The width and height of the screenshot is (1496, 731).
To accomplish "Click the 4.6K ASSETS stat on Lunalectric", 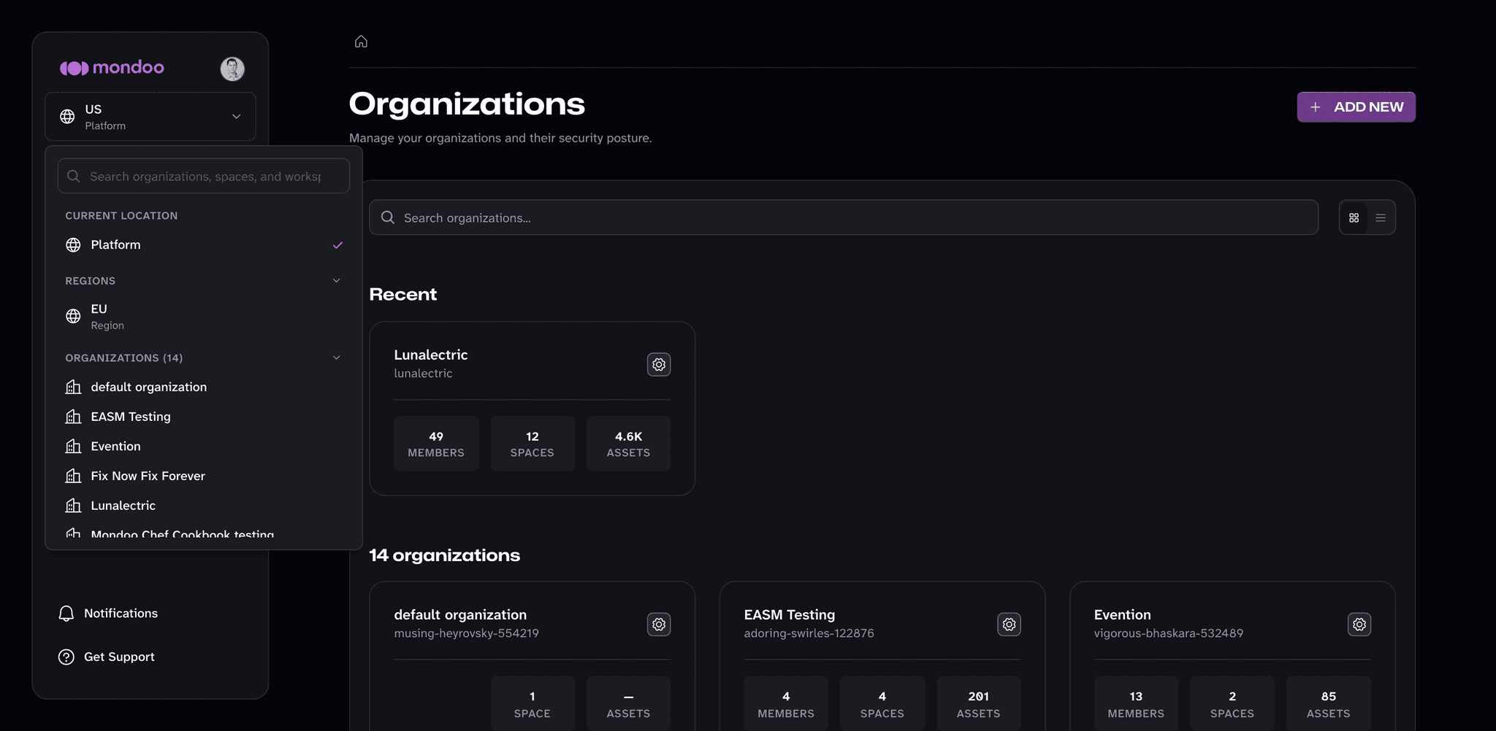I will (628, 444).
